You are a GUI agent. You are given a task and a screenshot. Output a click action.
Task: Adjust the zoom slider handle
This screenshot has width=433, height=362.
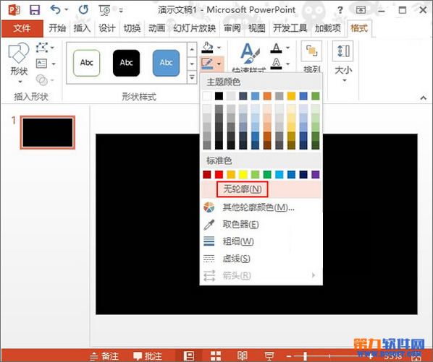305,356
